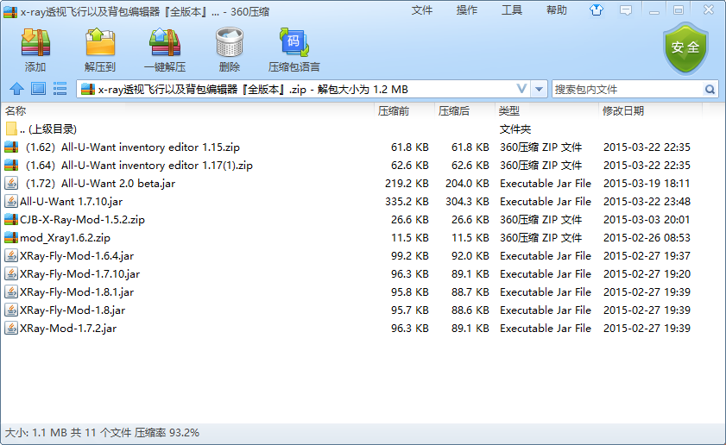The height and width of the screenshot is (445, 726).
Task: Click icon of (1.62) All-U-Want inventory editor 1.15.zip
Action: click(11, 147)
